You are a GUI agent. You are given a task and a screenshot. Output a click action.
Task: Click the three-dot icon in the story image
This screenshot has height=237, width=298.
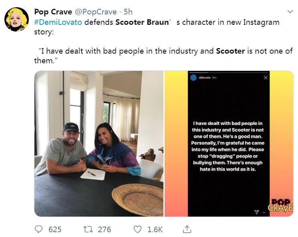[x=264, y=212]
